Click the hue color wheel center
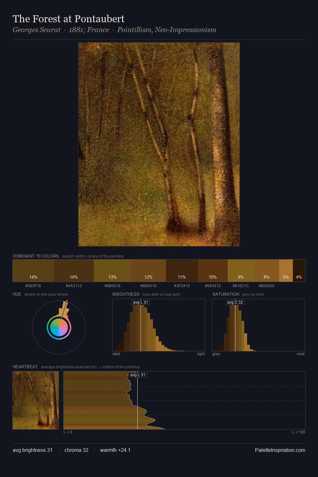Screen dimensions: 318x477 click(x=59, y=327)
